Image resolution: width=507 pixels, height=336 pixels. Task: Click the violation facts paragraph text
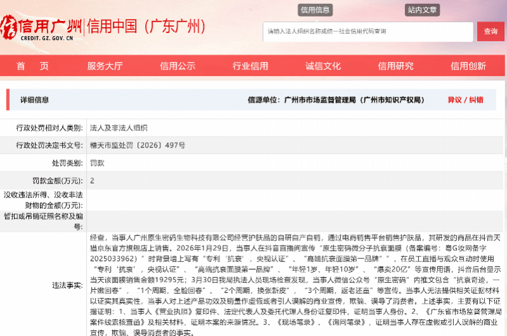click(295, 285)
